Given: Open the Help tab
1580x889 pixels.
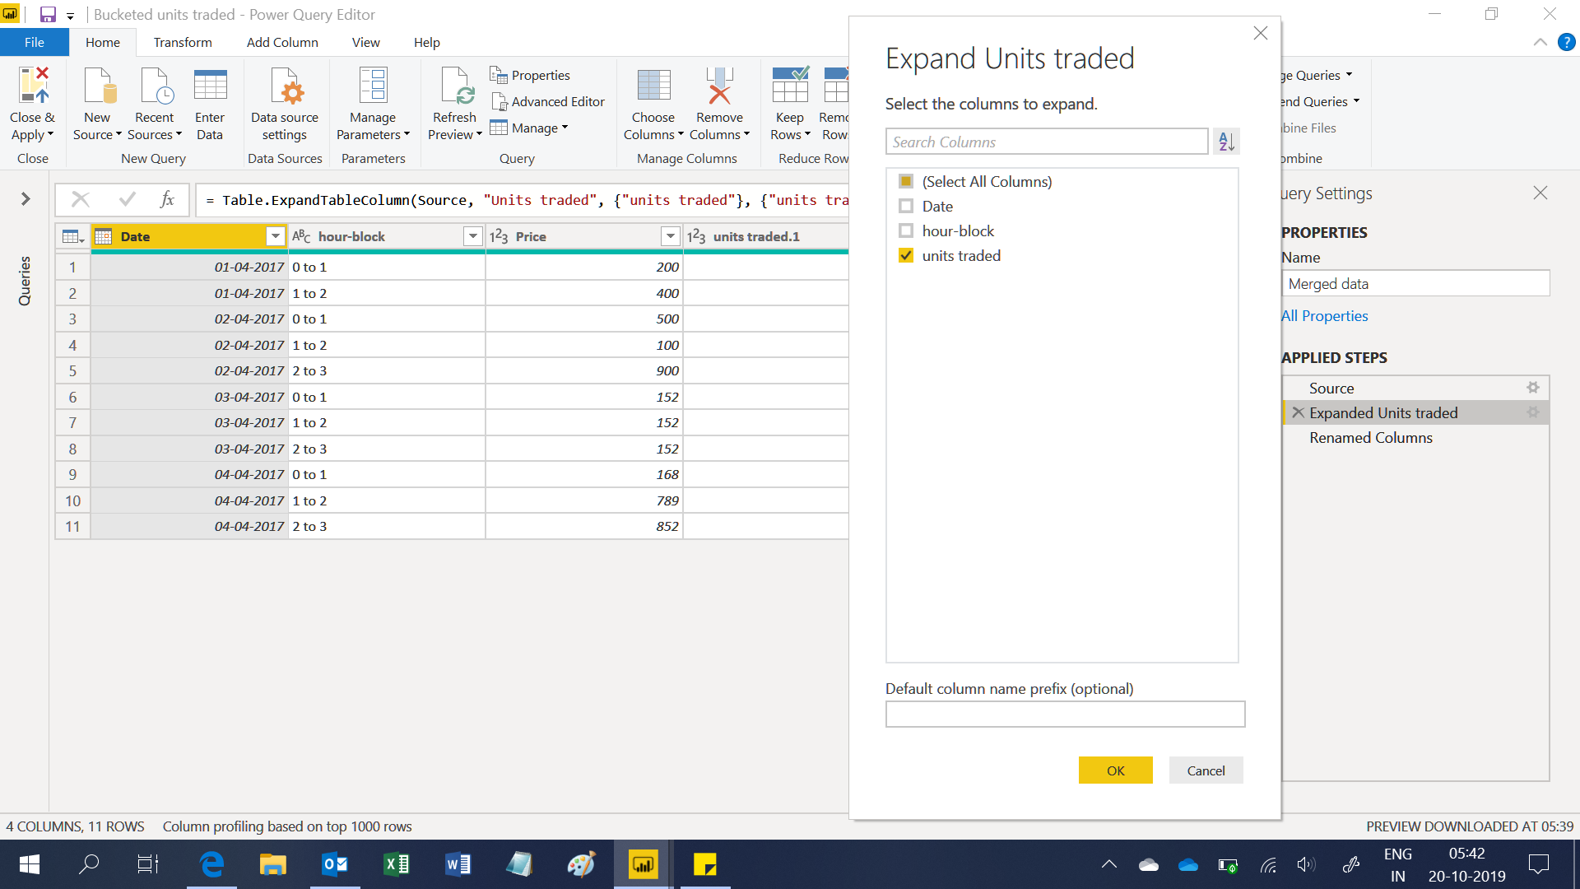Looking at the screenshot, I should coord(426,42).
